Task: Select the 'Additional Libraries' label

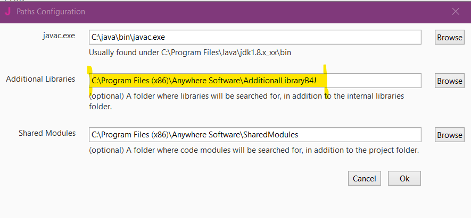Action: click(x=40, y=79)
